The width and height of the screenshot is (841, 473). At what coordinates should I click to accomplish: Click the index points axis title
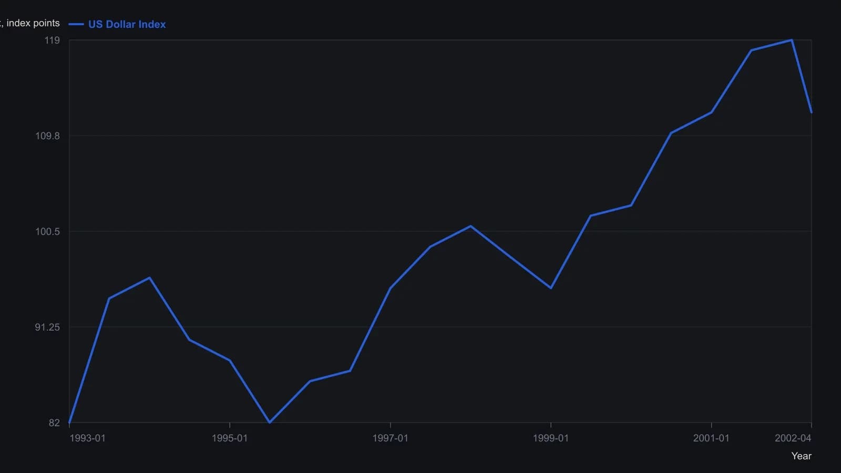click(x=30, y=23)
